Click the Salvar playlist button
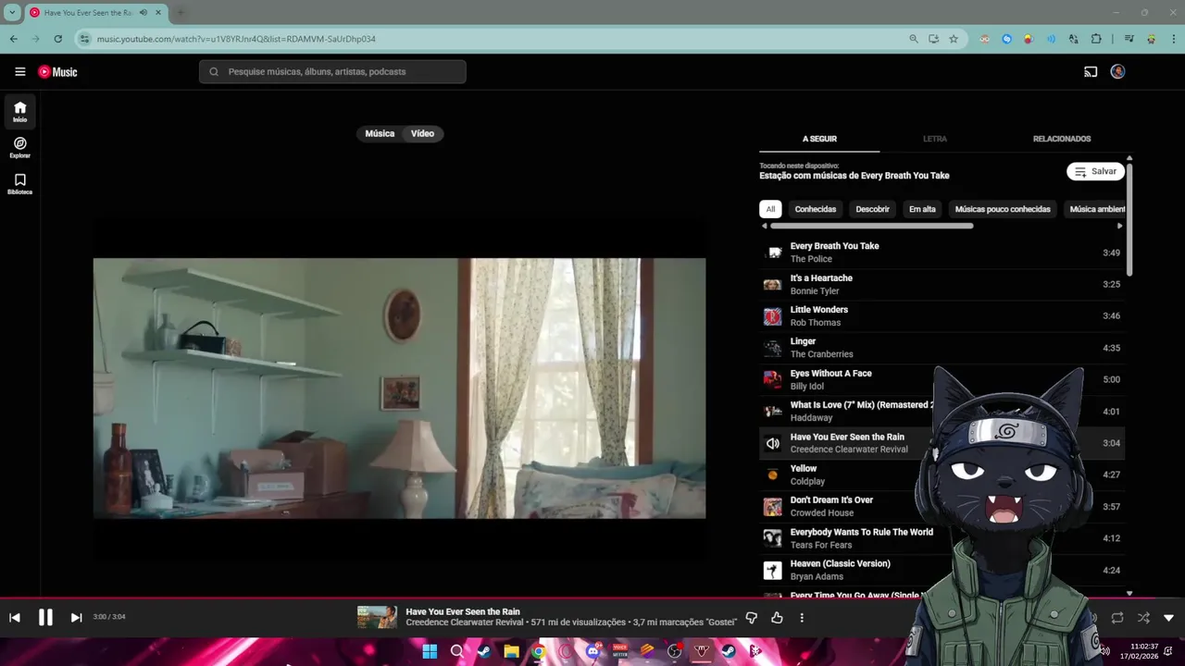This screenshot has height=666, width=1185. coord(1095,171)
